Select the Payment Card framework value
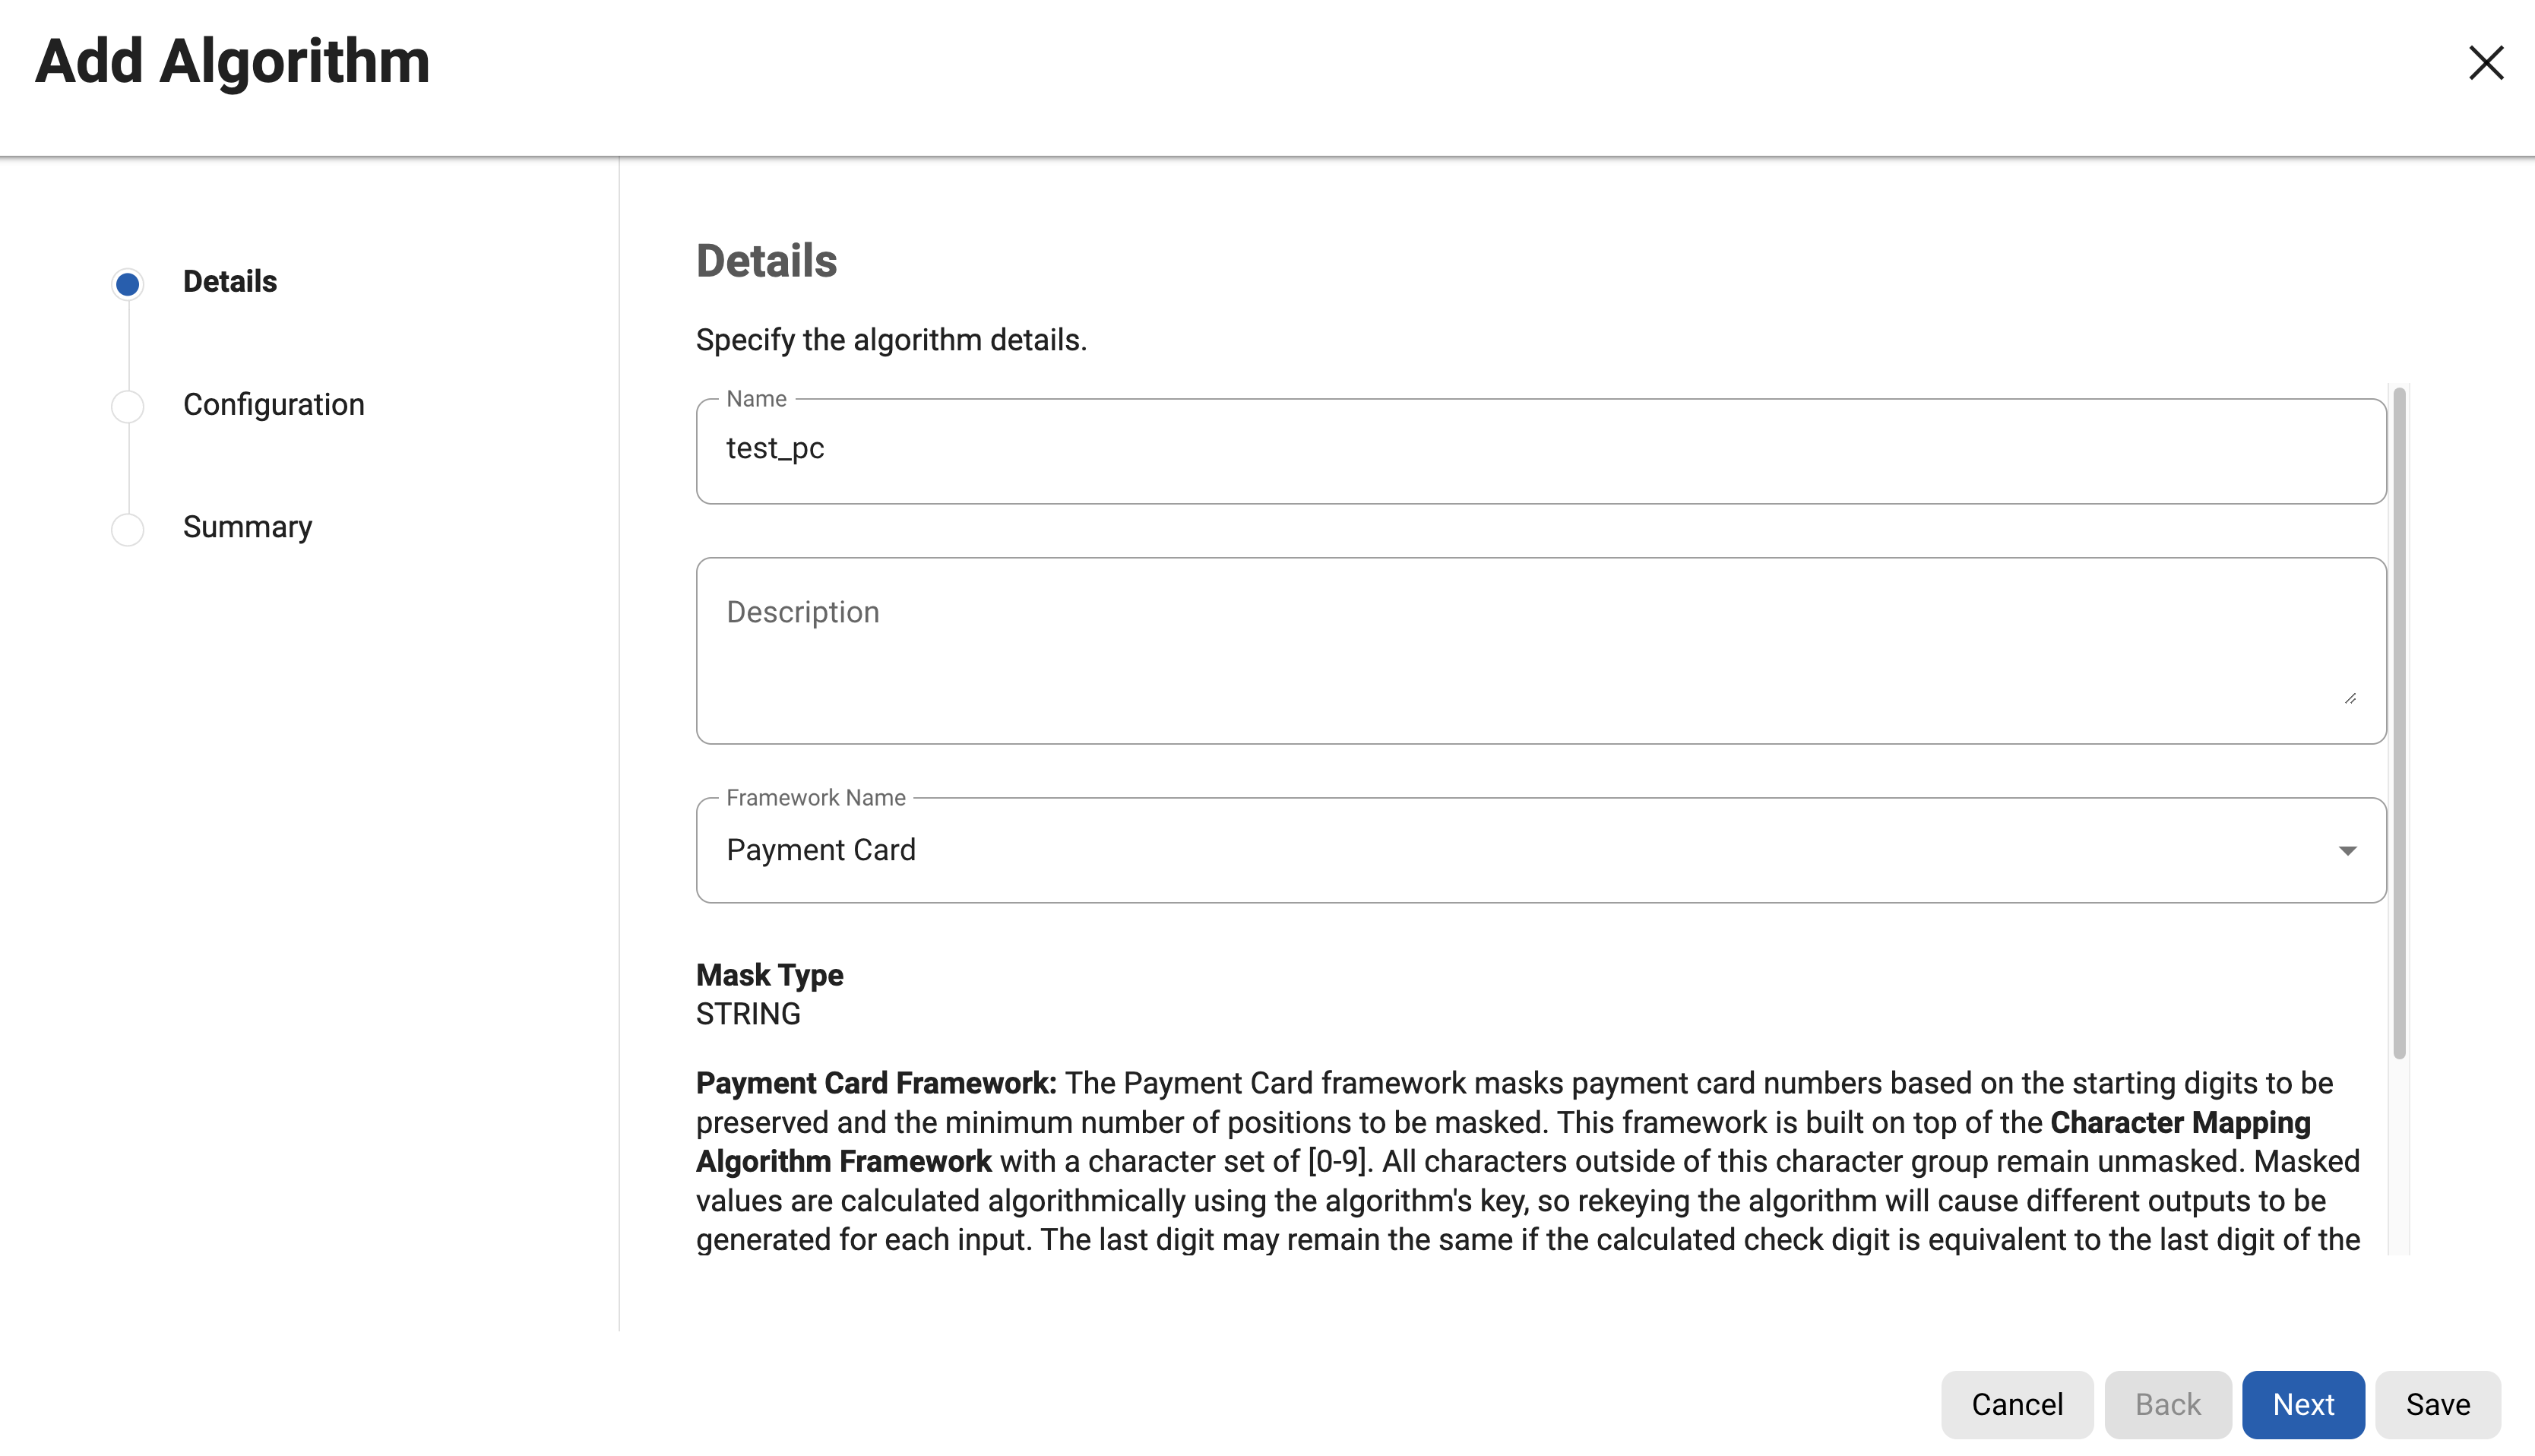The image size is (2535, 1456). coord(821,849)
